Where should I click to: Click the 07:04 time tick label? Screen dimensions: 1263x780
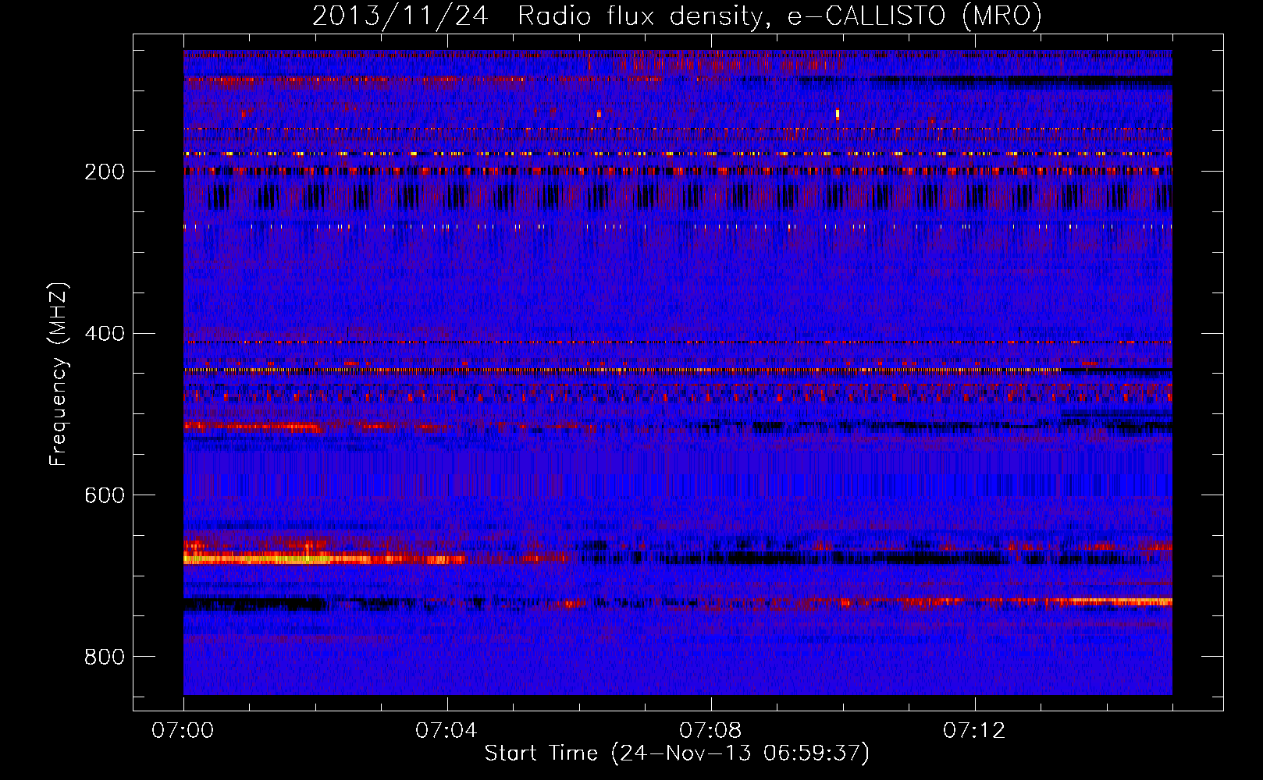click(446, 730)
